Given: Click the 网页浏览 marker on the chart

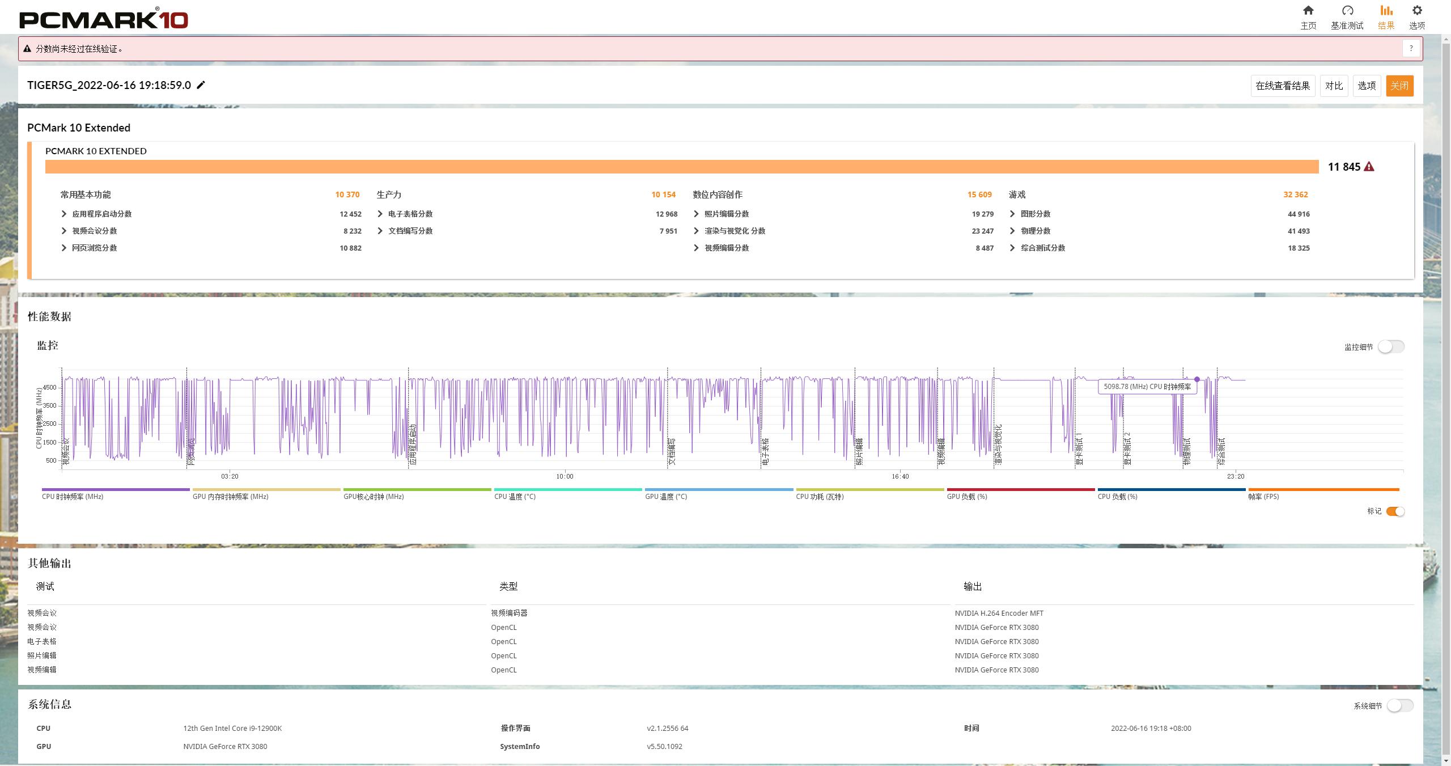Looking at the screenshot, I should (191, 451).
